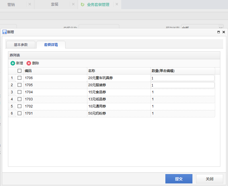Image resolution: width=228 pixels, height=186 pixels.
Task: Select the 20元童车玩具券 name cell
Action: [x=119, y=78]
